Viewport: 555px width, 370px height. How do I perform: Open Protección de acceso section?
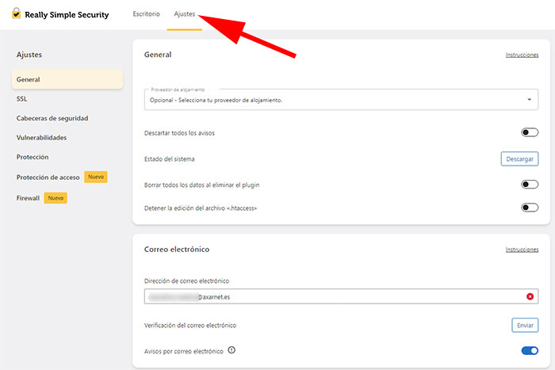click(x=48, y=177)
